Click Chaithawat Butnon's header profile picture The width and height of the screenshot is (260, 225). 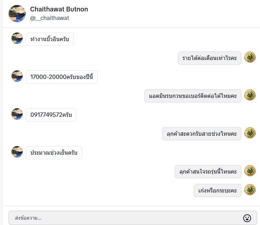[17, 14]
